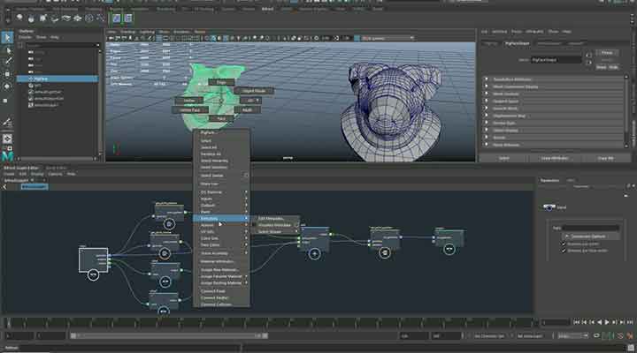Choose Face in the marking menu

point(220,117)
